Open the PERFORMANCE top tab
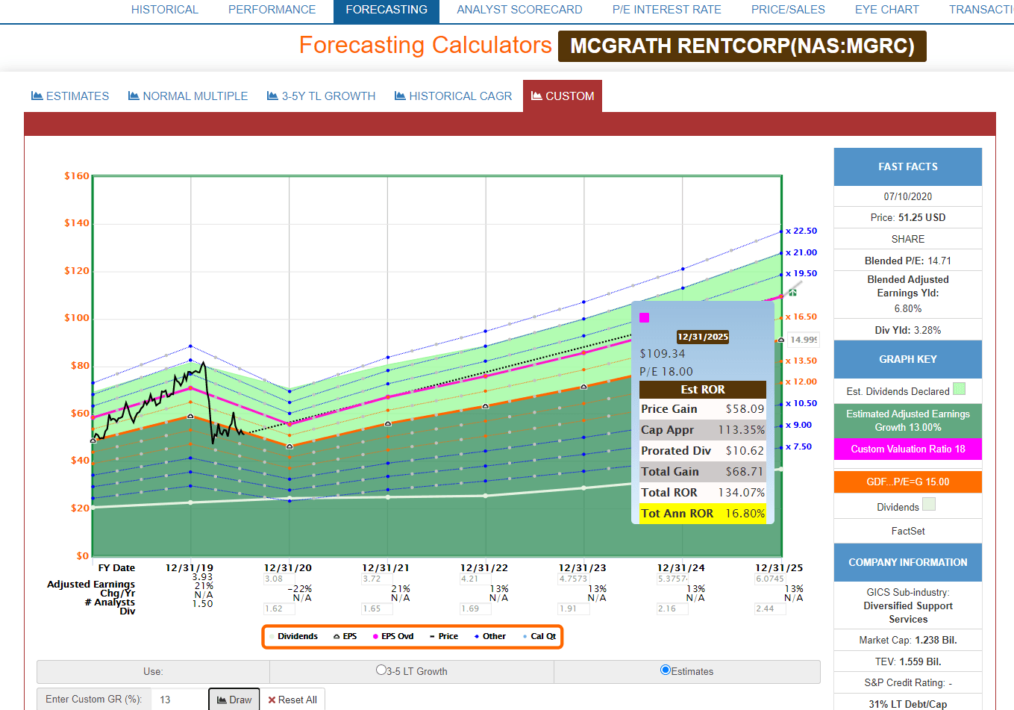 click(272, 10)
